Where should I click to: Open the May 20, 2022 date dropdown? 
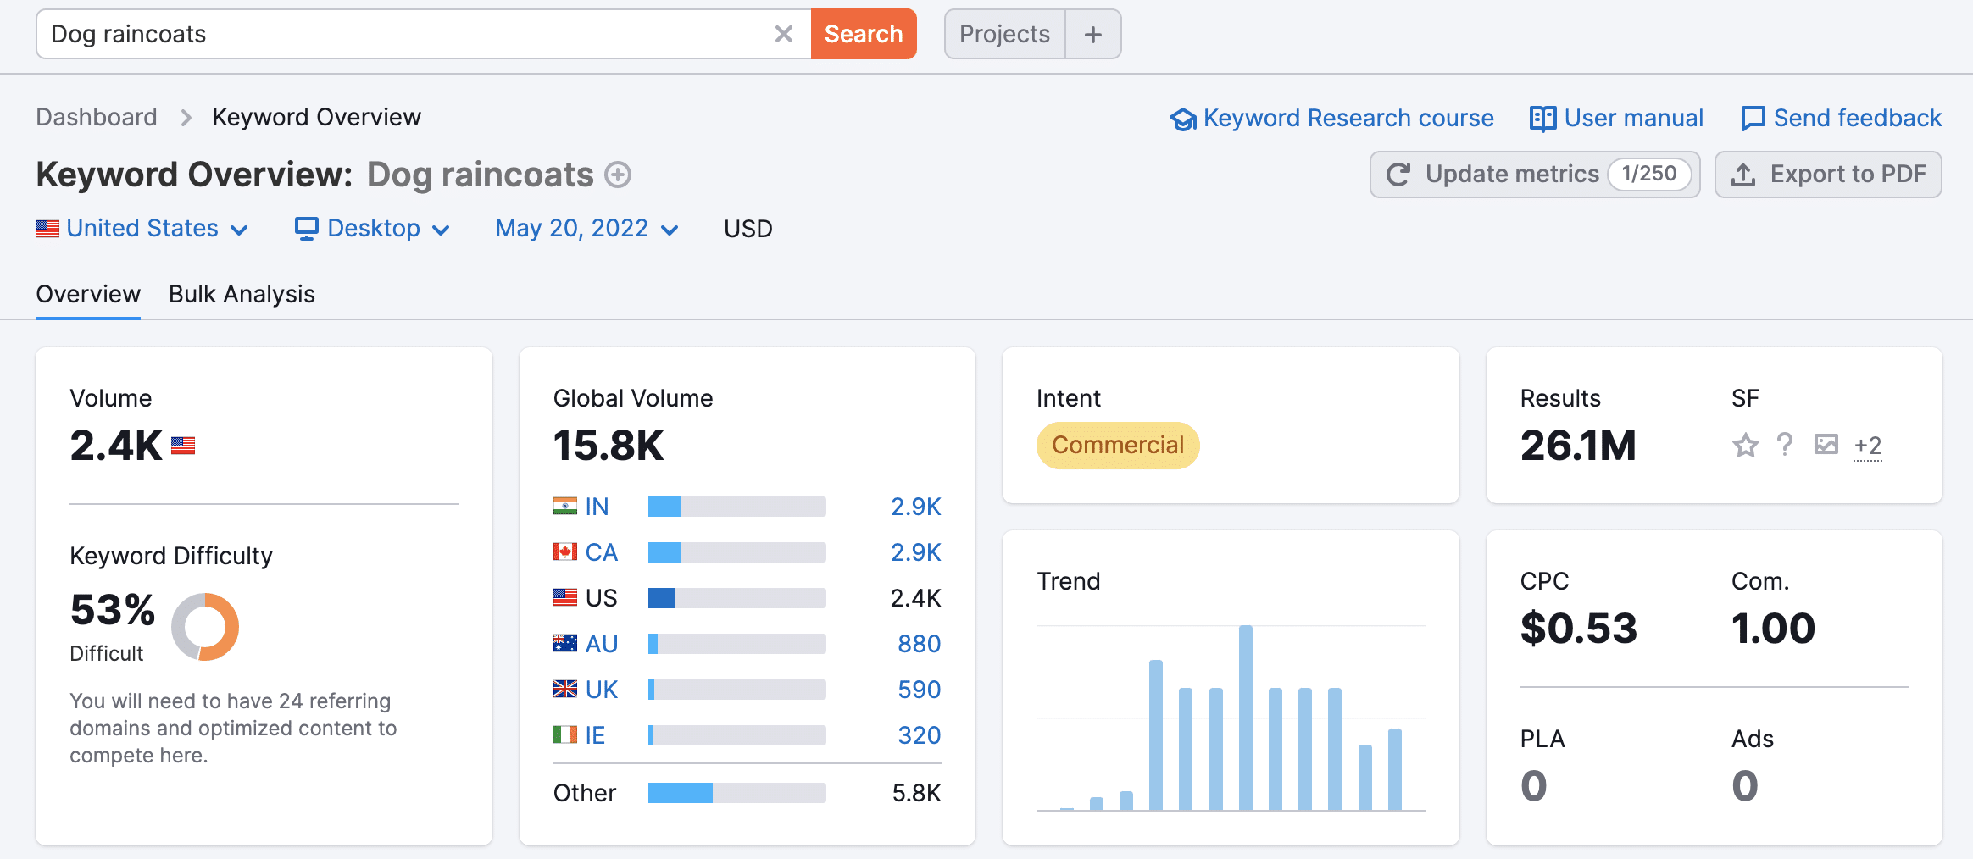point(586,229)
